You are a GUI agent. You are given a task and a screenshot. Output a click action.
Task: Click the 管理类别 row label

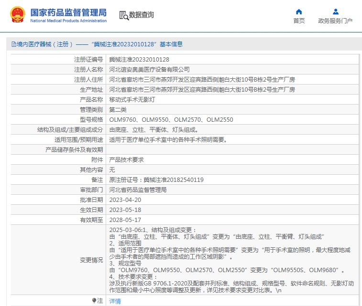(x=91, y=110)
